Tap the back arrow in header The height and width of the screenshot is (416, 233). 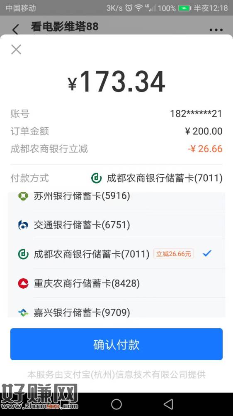pos(16,29)
